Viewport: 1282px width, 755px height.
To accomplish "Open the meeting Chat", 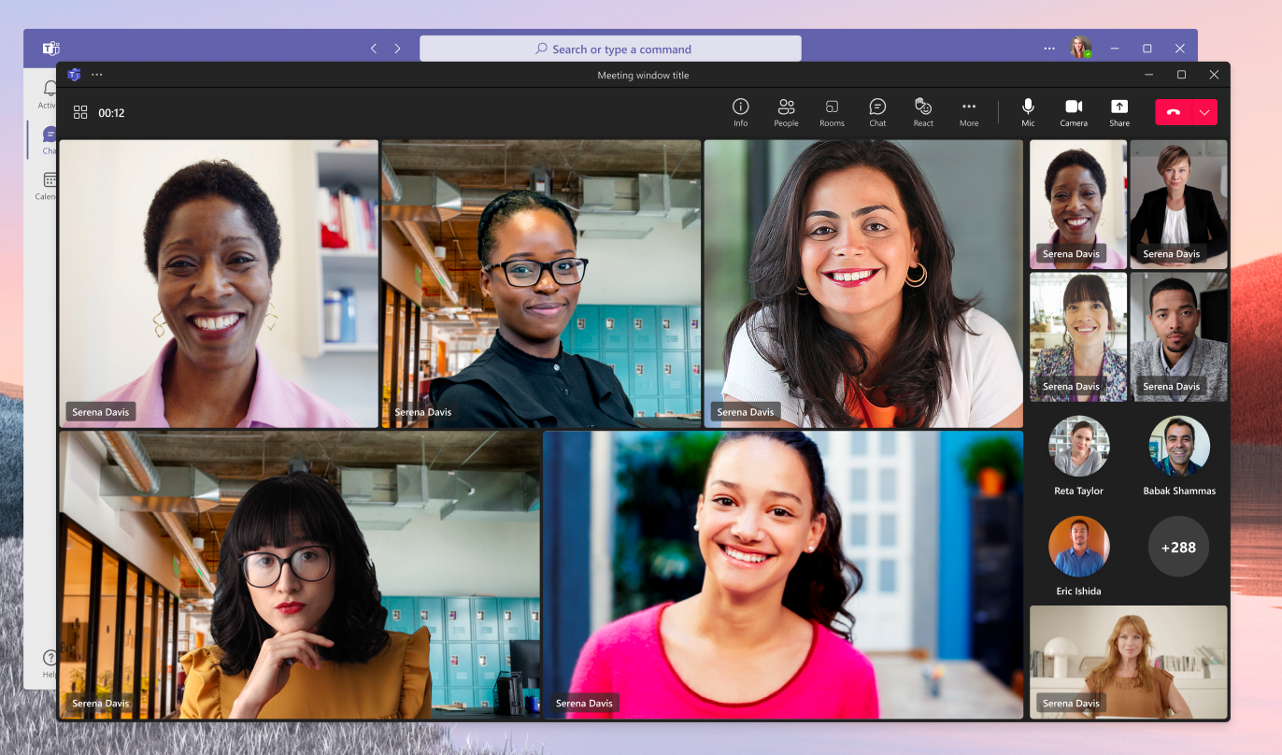I will 876,111.
